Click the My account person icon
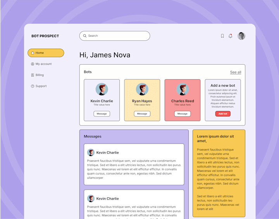Image resolution: width=279 pixels, height=219 pixels. point(33,64)
